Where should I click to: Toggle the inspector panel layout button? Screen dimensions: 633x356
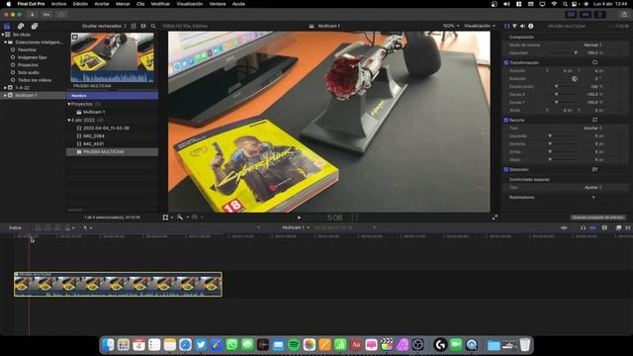click(x=600, y=15)
